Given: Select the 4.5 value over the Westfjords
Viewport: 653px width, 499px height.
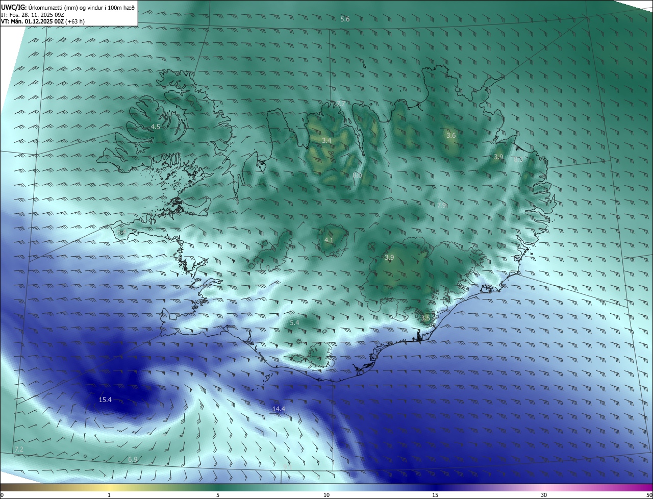Looking at the screenshot, I should tap(155, 127).
